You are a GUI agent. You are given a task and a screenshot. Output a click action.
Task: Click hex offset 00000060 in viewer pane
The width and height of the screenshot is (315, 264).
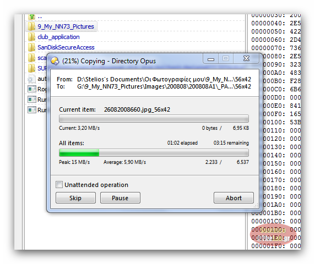click(268, 40)
